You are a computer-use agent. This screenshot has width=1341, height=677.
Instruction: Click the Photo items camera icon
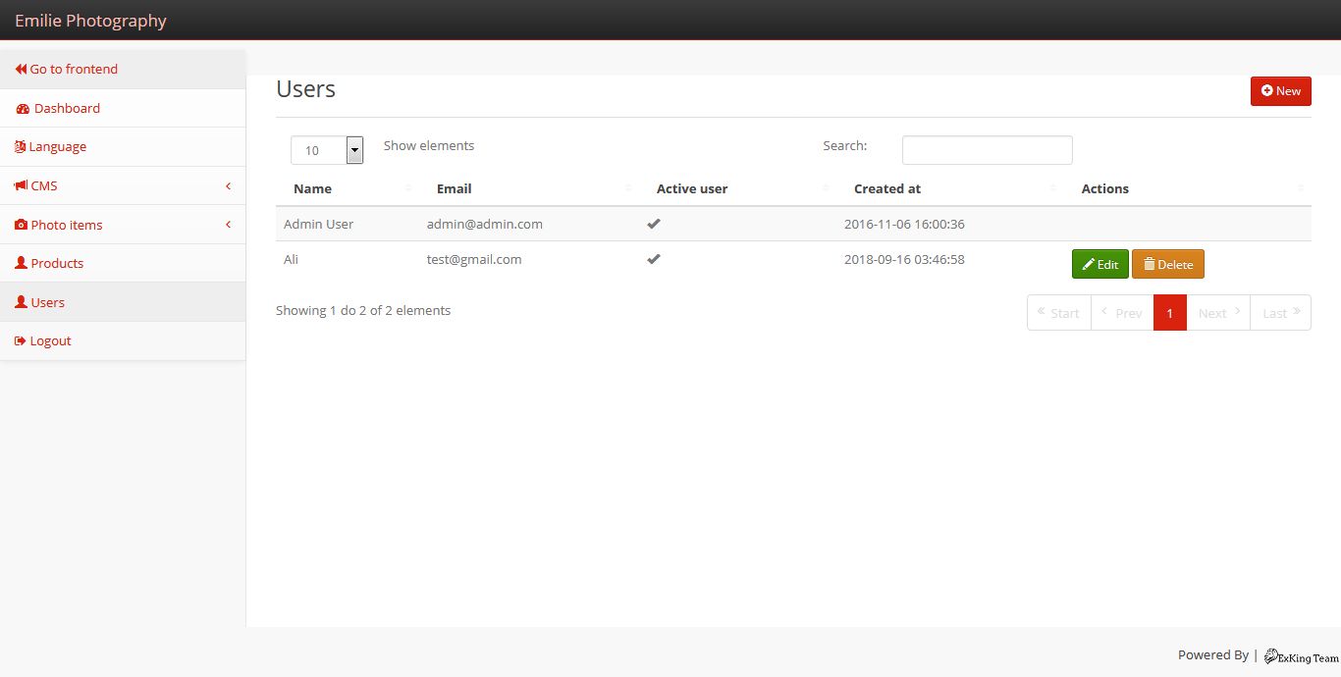click(x=21, y=225)
